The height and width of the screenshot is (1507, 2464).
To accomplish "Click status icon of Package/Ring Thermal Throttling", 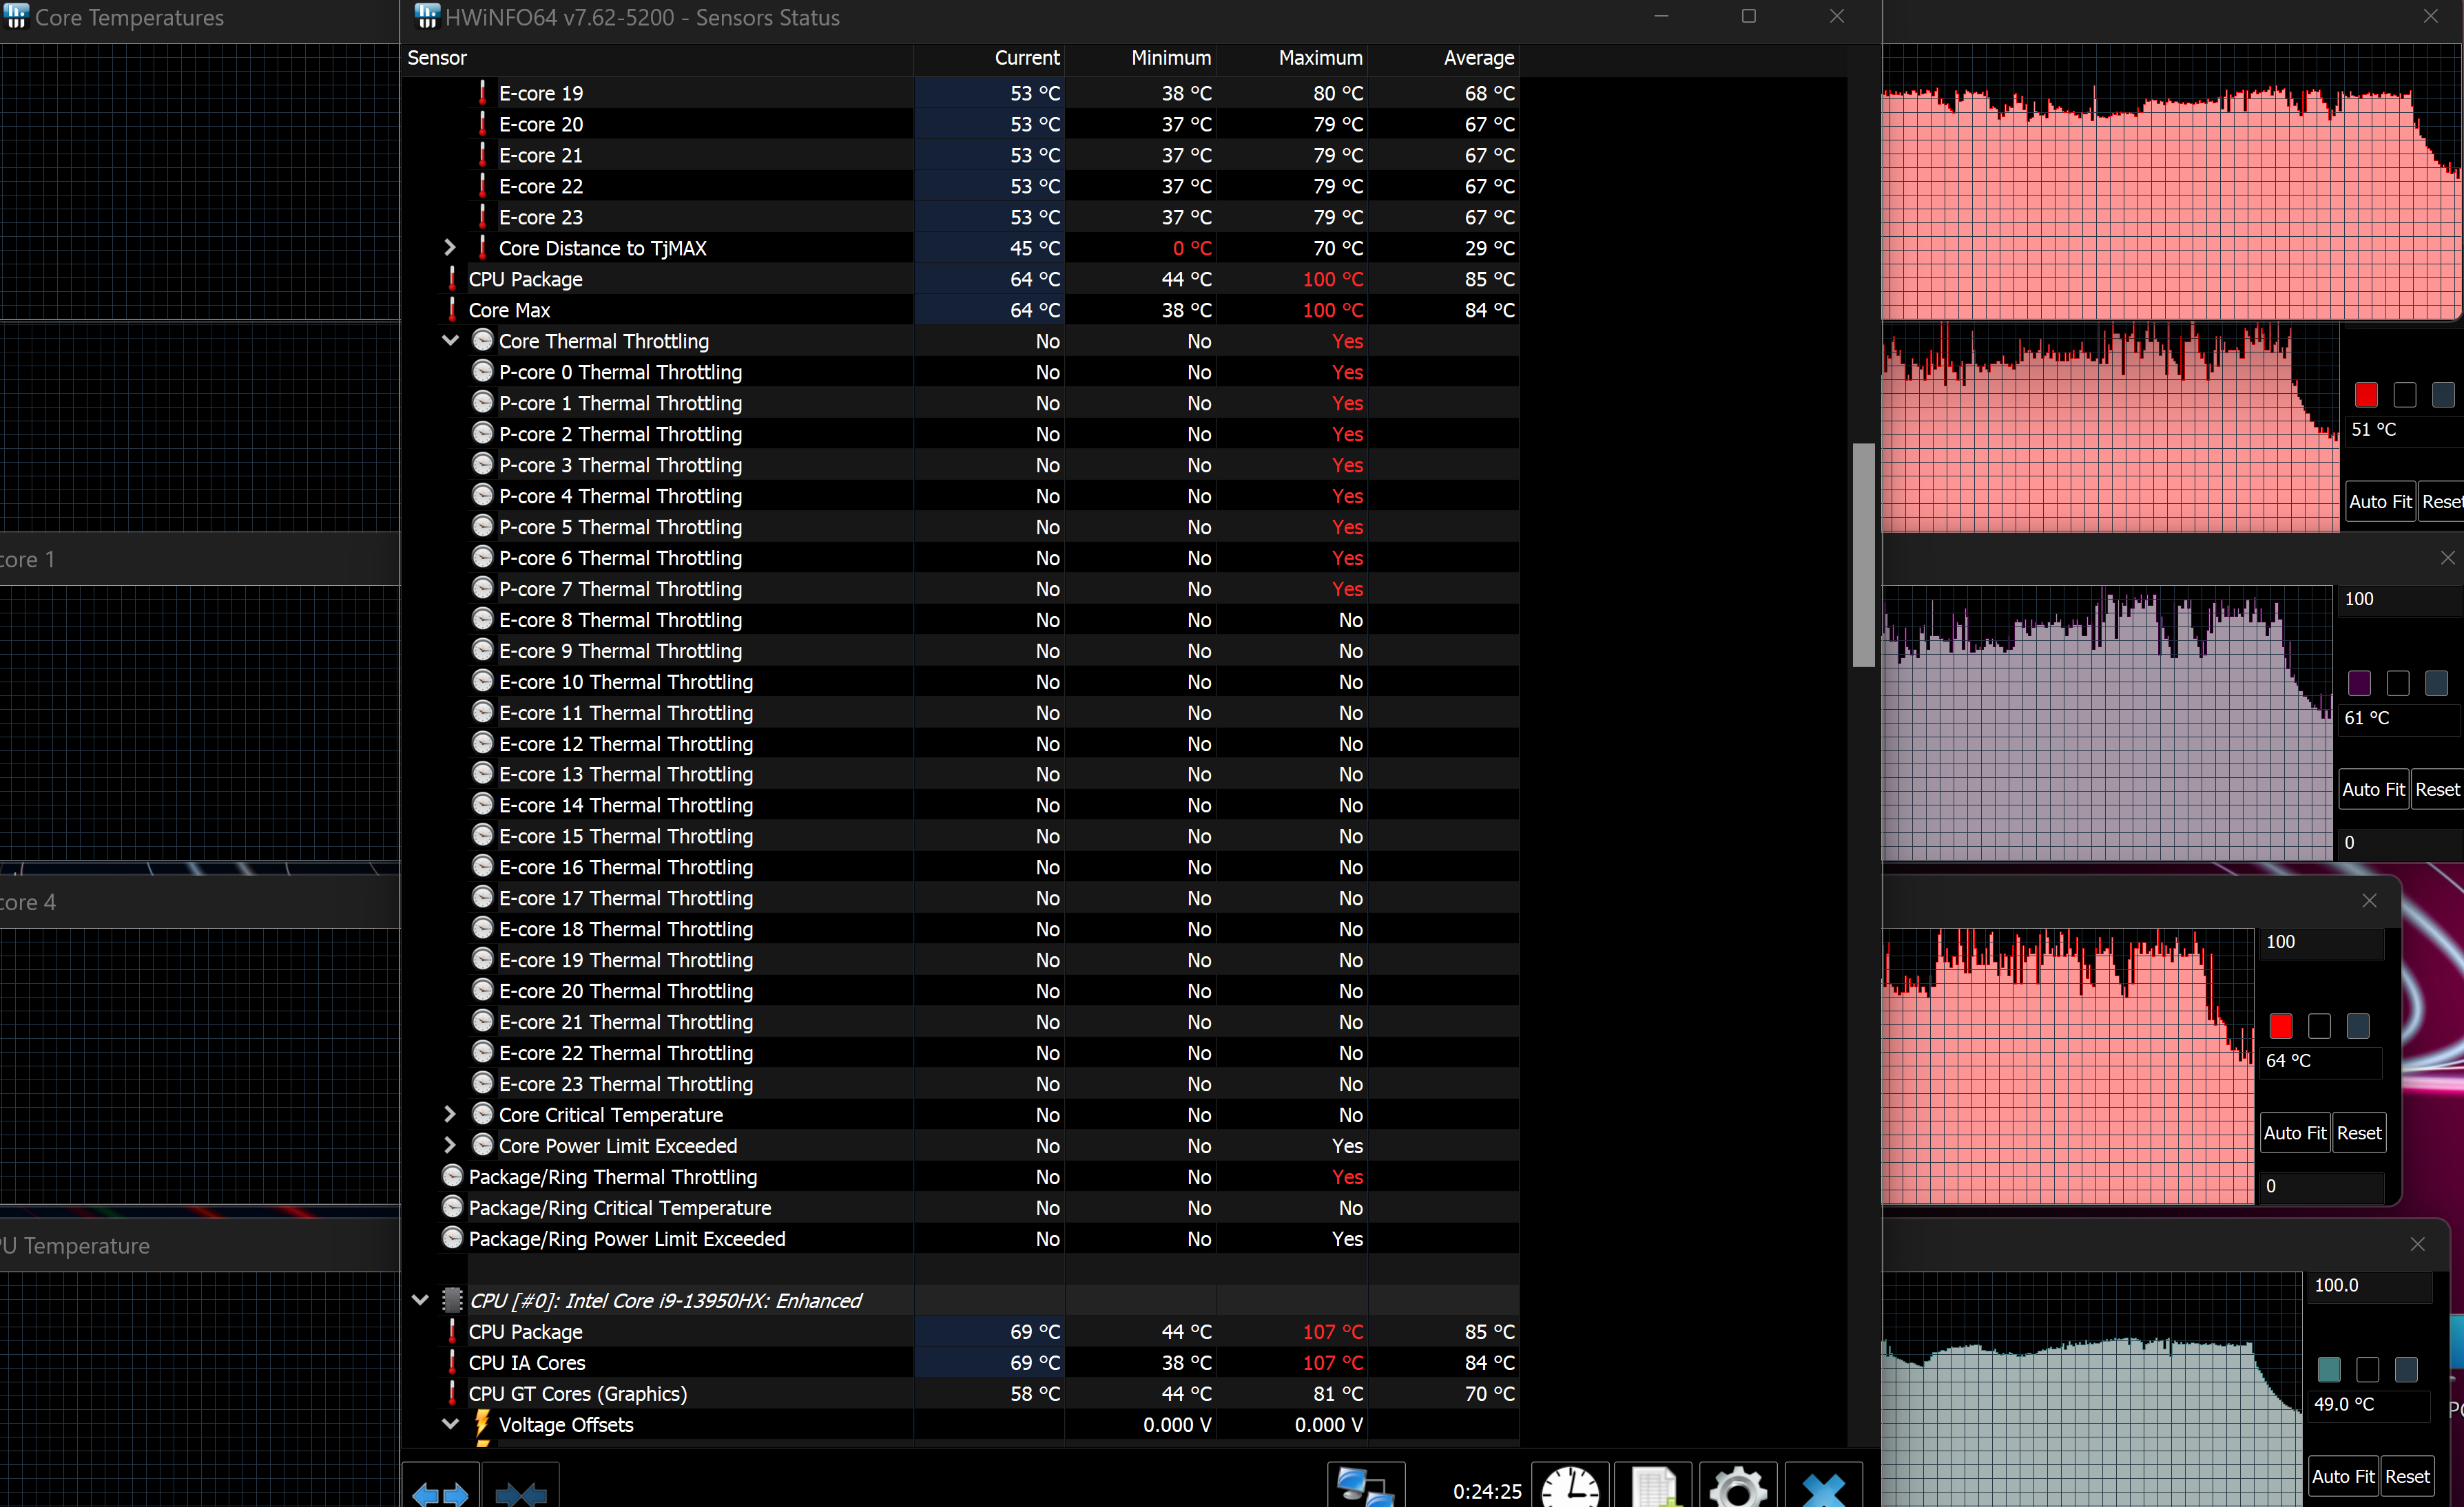I will (x=453, y=1177).
